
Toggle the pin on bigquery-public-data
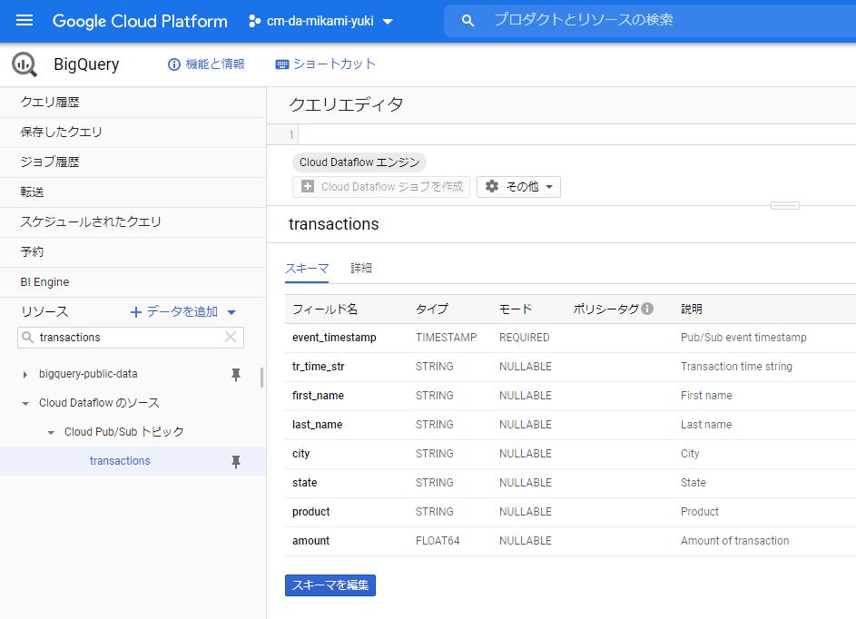coord(236,375)
